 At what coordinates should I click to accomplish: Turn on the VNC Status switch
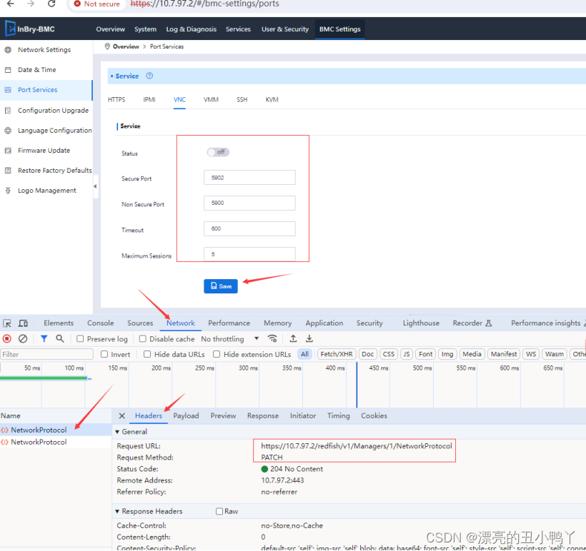pyautogui.click(x=218, y=152)
